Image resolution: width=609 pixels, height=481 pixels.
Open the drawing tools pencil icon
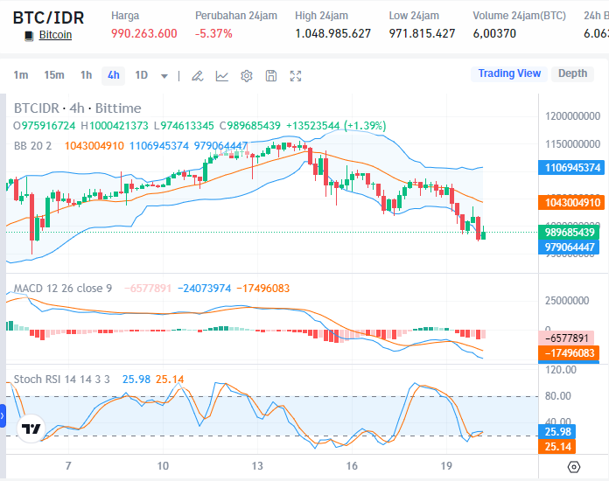click(198, 76)
